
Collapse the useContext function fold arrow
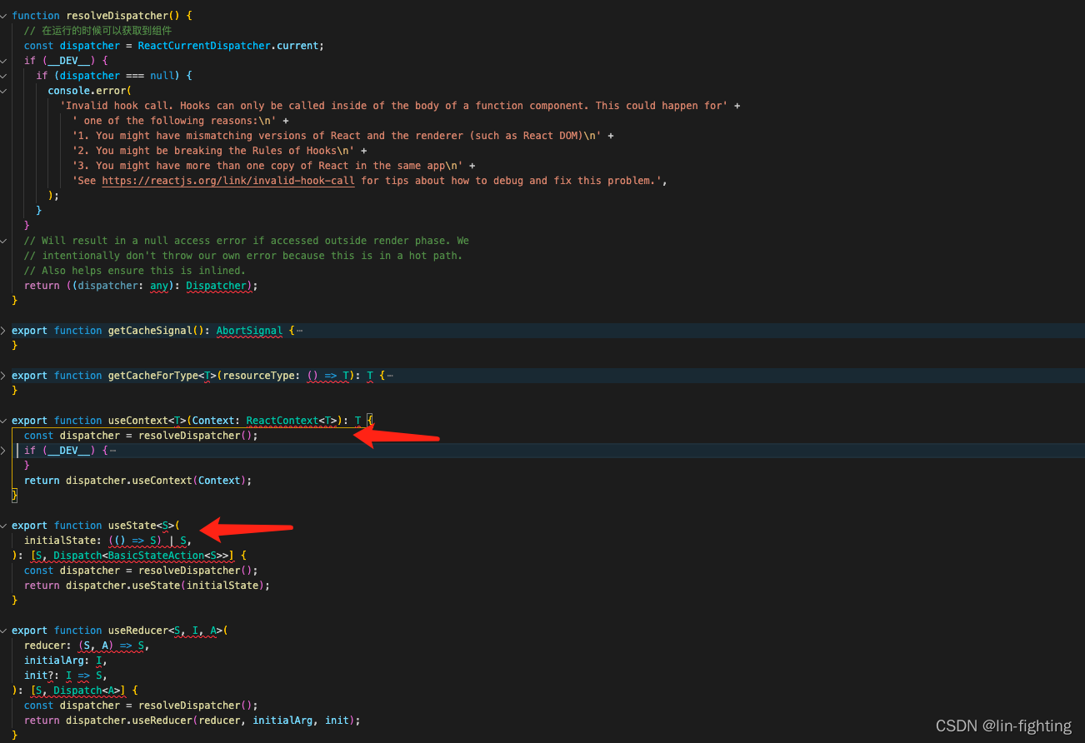click(3, 421)
